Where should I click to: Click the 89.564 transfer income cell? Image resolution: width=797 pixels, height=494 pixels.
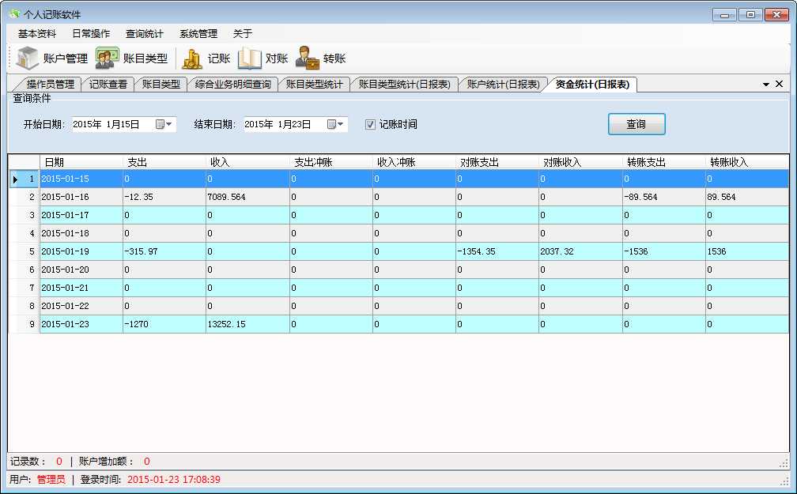click(747, 197)
